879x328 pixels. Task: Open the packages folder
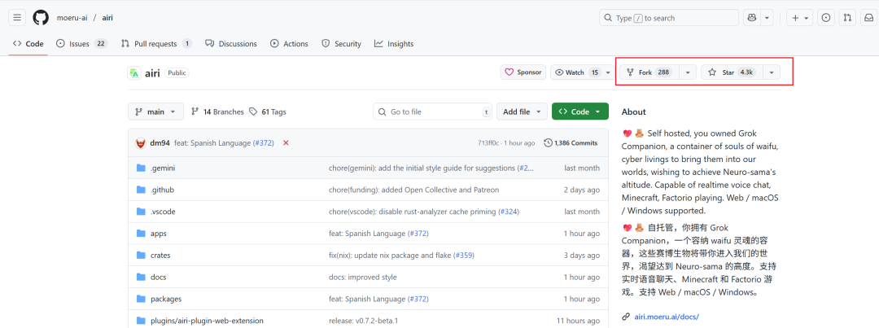click(x=166, y=299)
